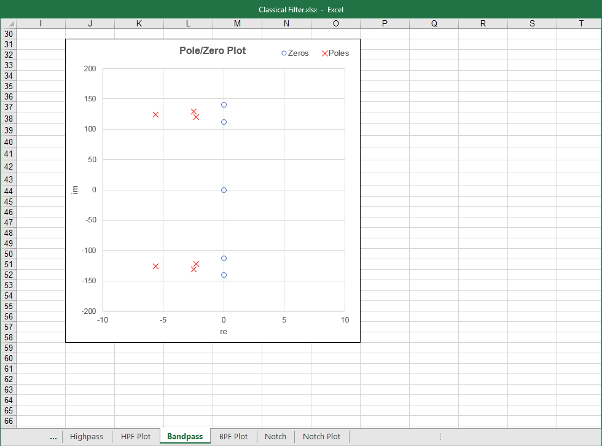Go to the Notch sheet tab
This screenshot has height=446, width=602.
click(275, 436)
